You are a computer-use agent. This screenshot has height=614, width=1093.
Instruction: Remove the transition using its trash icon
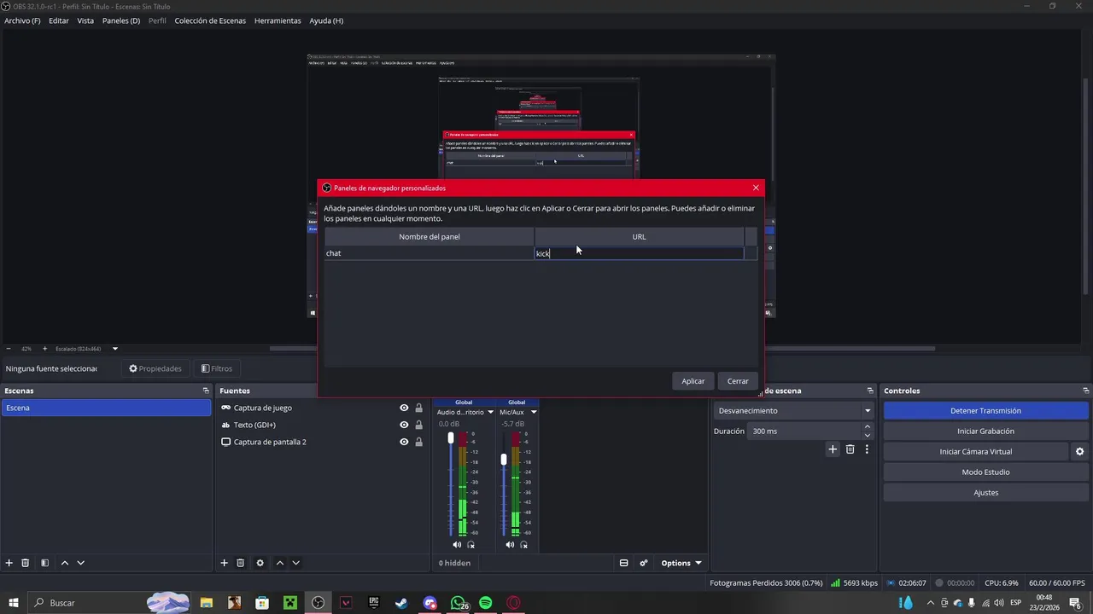click(x=850, y=449)
